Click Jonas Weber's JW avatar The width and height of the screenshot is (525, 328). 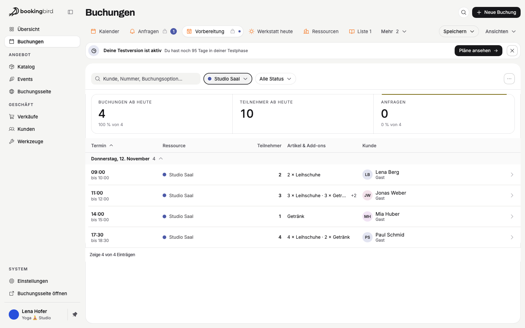[367, 195]
